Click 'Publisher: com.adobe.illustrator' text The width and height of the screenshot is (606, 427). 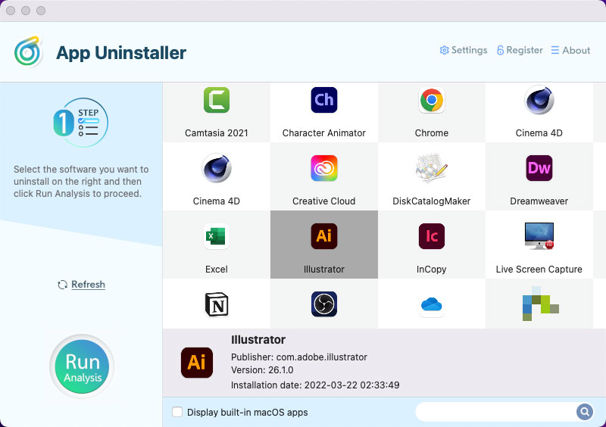[x=299, y=357]
